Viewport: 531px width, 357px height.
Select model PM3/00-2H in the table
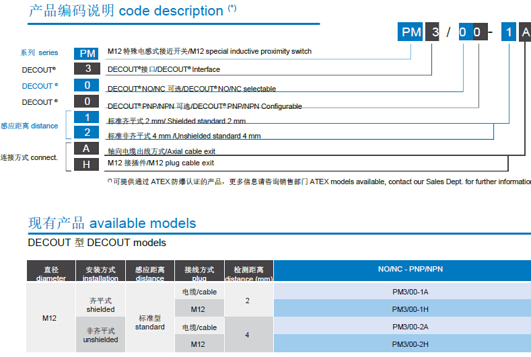coord(410,344)
